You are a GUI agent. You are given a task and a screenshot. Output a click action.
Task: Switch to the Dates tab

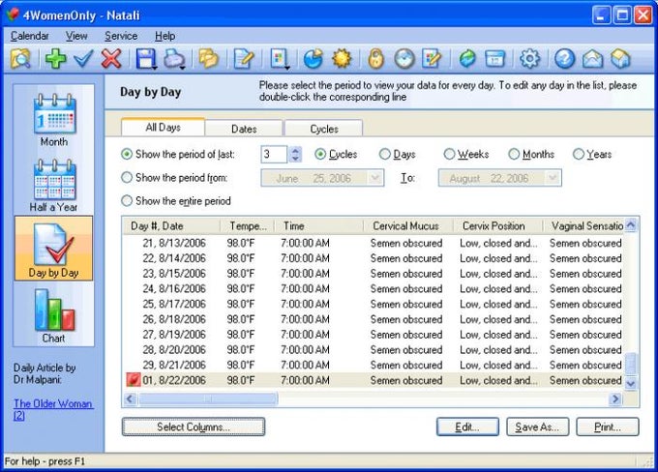point(244,129)
